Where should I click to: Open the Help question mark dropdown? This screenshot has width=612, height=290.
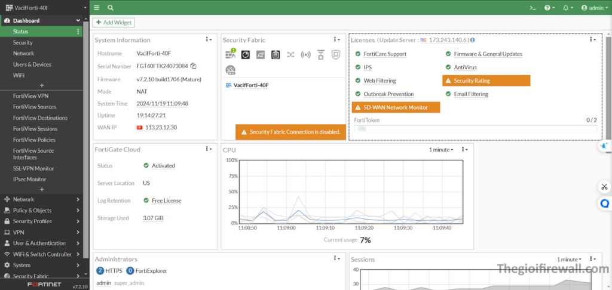coord(550,8)
